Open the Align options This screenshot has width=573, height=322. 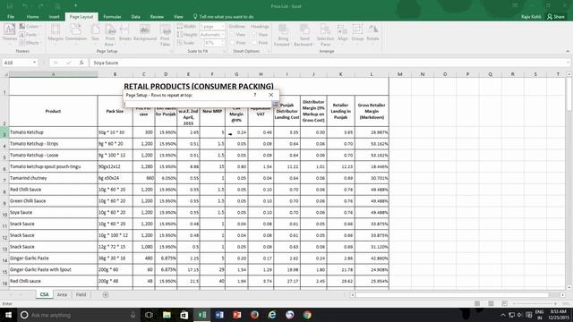tap(342, 33)
